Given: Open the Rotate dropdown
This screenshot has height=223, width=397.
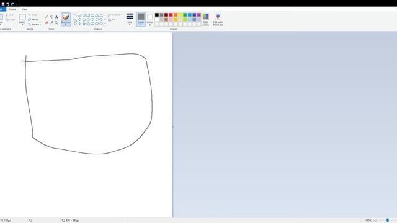Looking at the screenshot, I should point(35,24).
